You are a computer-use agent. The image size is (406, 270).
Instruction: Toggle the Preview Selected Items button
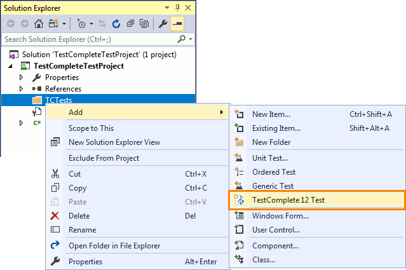(x=177, y=24)
